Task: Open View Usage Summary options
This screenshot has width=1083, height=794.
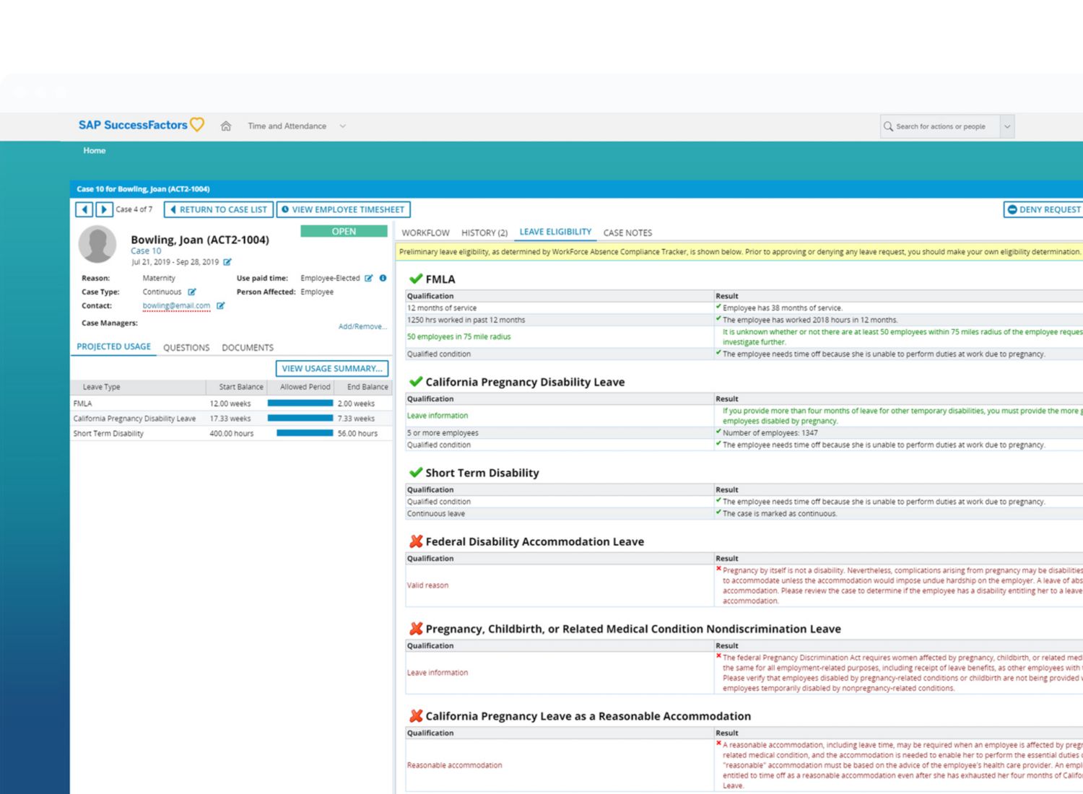Action: click(x=332, y=368)
